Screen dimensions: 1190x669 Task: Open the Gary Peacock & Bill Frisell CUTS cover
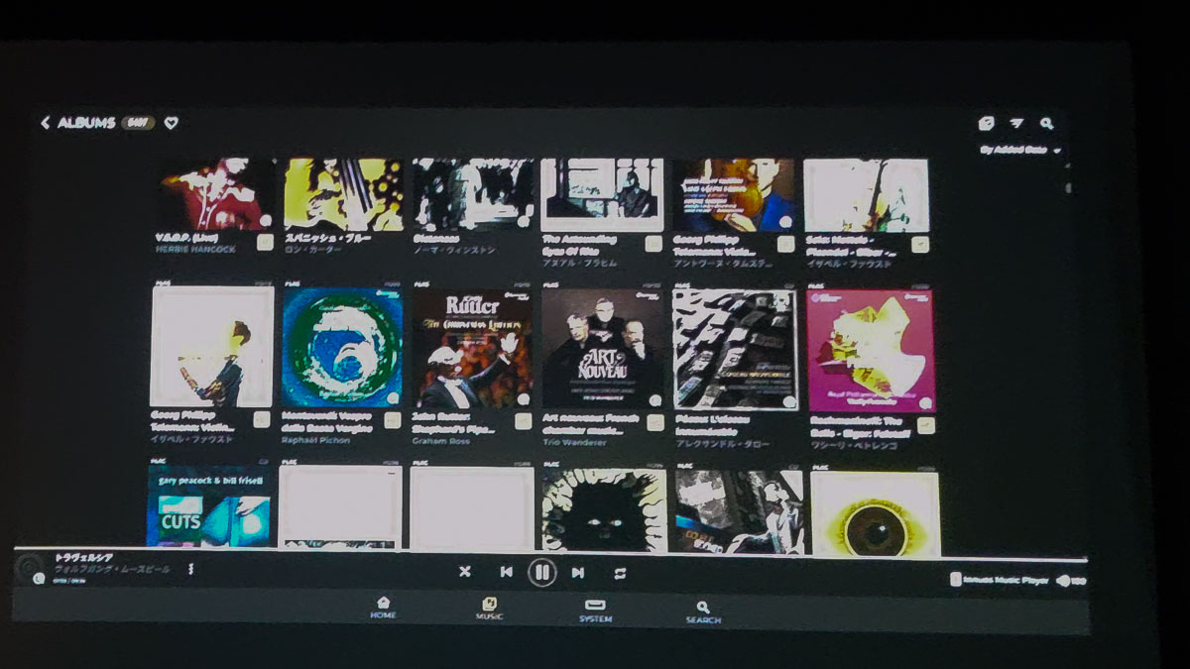point(209,505)
